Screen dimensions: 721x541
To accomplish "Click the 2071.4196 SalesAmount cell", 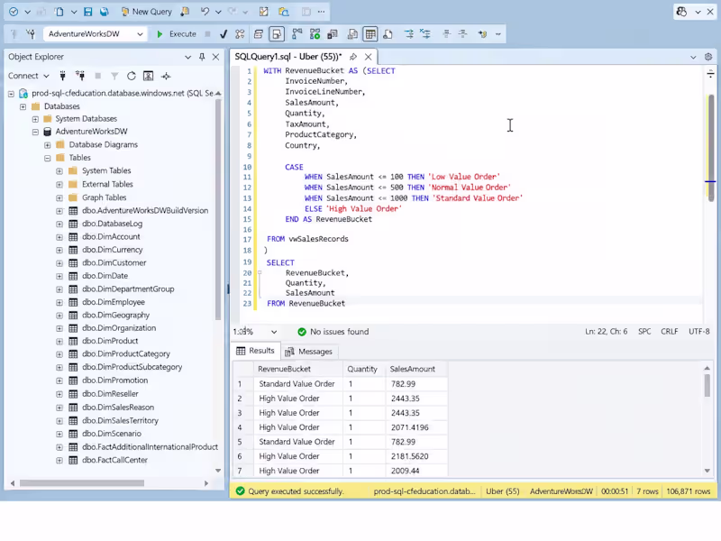I will pyautogui.click(x=416, y=427).
